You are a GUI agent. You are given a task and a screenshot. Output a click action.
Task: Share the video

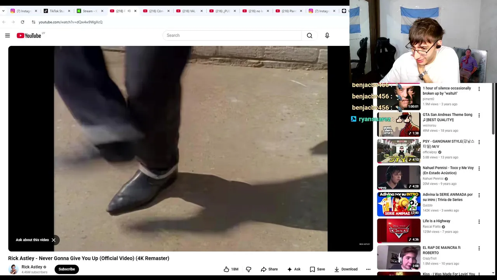tap(269, 269)
